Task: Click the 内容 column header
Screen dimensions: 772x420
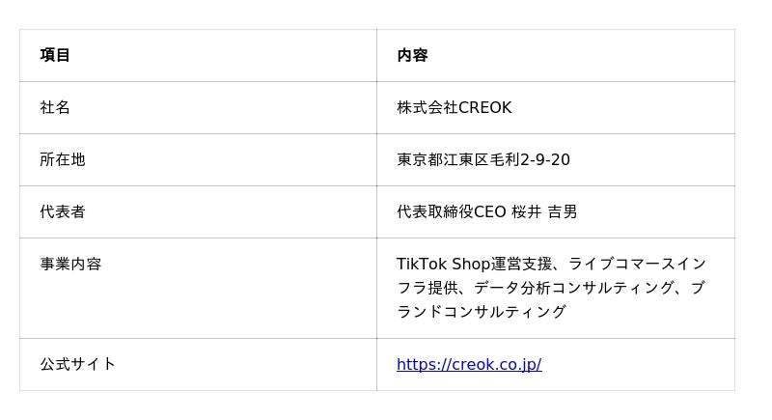Action: (412, 55)
